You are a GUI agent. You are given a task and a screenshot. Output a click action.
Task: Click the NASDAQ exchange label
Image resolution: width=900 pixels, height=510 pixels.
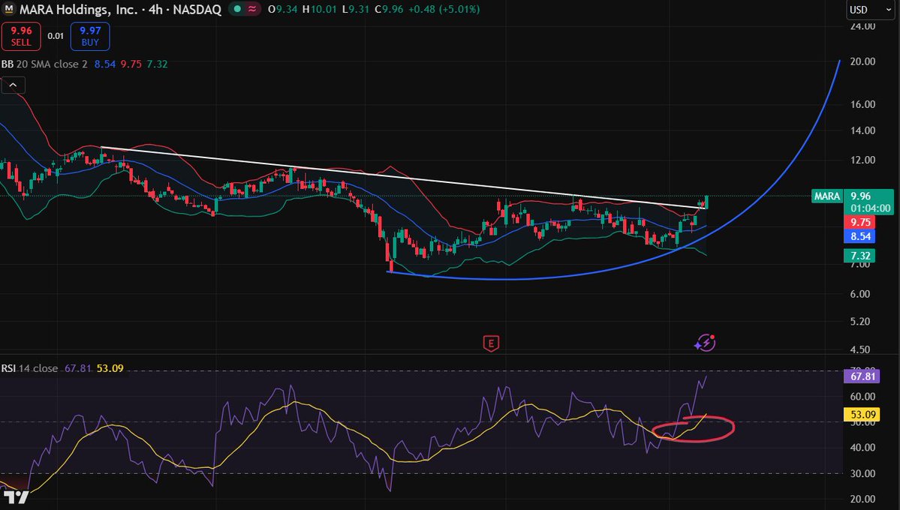[x=197, y=9]
